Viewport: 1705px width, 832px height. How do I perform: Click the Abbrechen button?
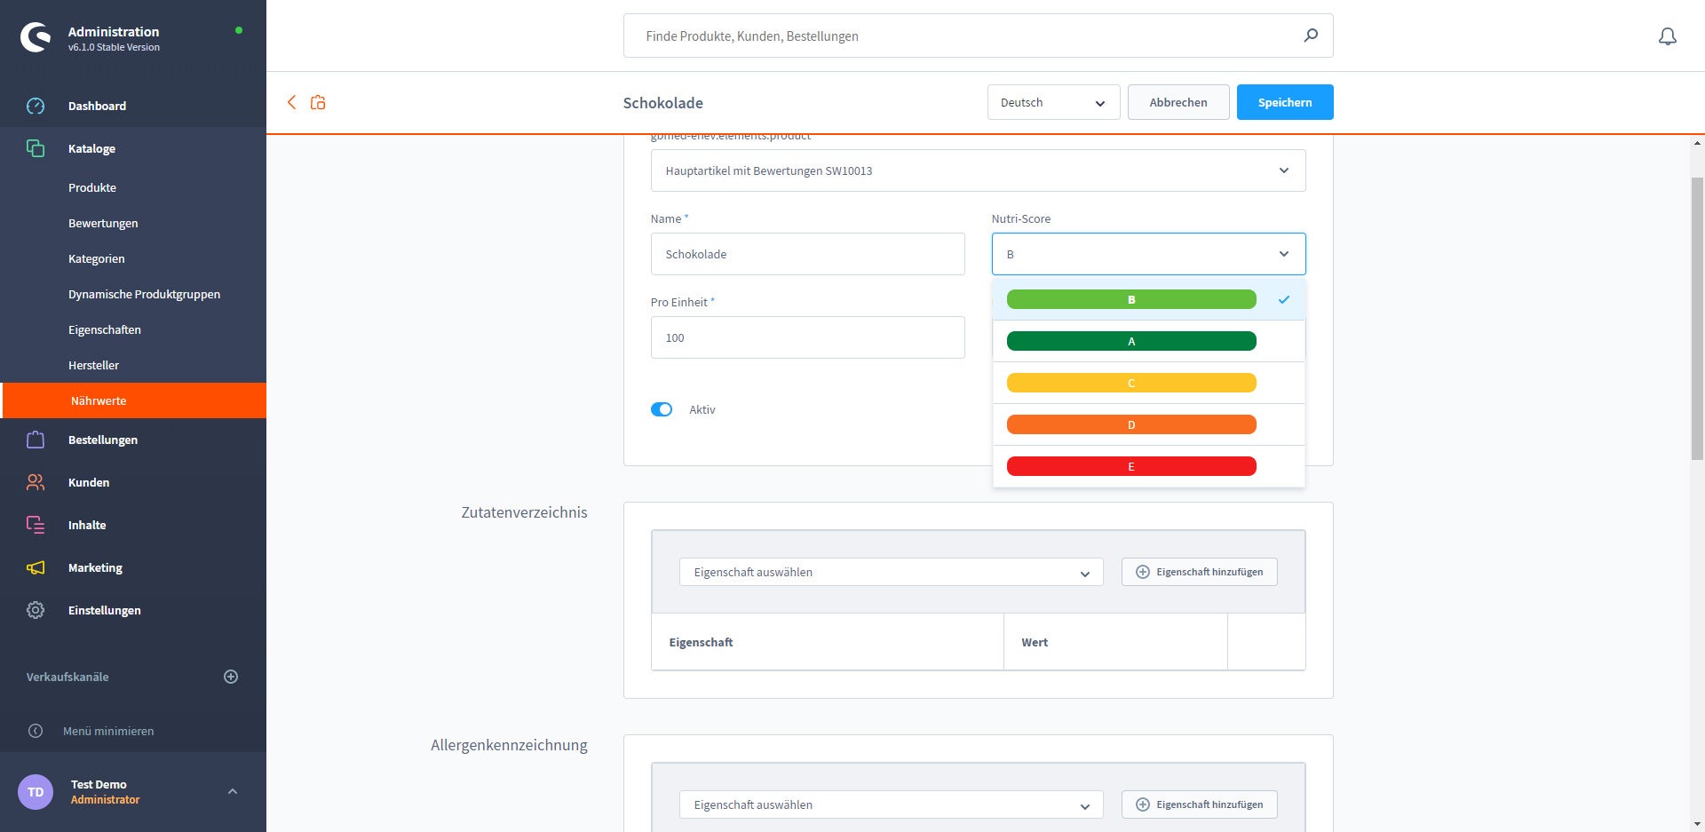(x=1178, y=102)
